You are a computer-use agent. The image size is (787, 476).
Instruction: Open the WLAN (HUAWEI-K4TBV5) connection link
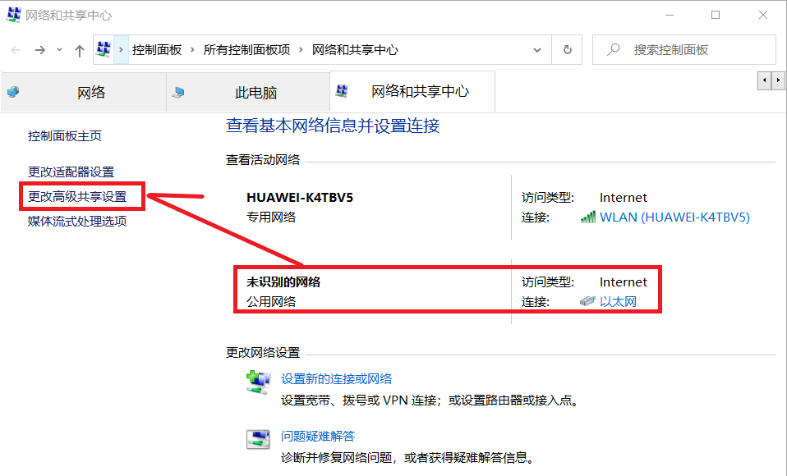[x=674, y=217]
